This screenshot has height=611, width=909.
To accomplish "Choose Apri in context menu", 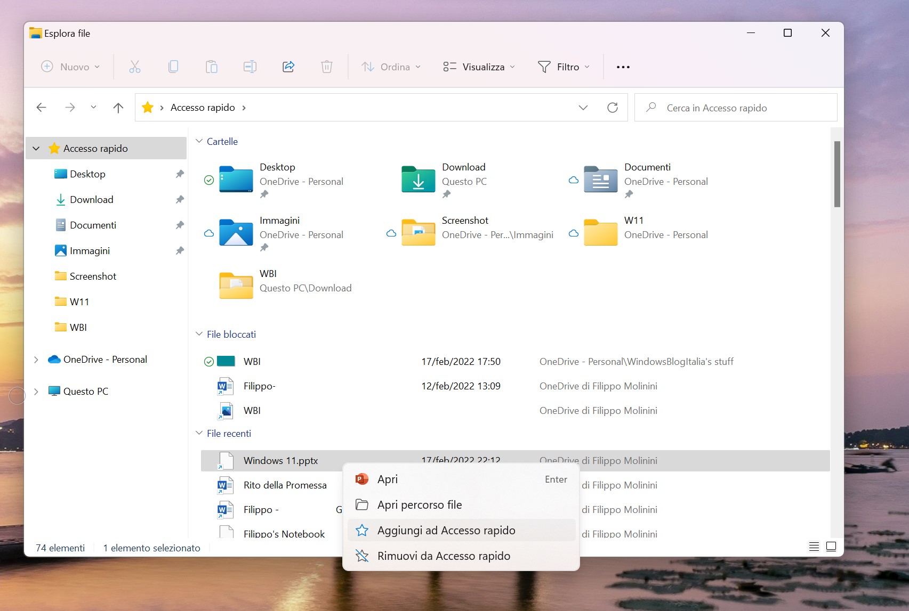I will click(461, 479).
